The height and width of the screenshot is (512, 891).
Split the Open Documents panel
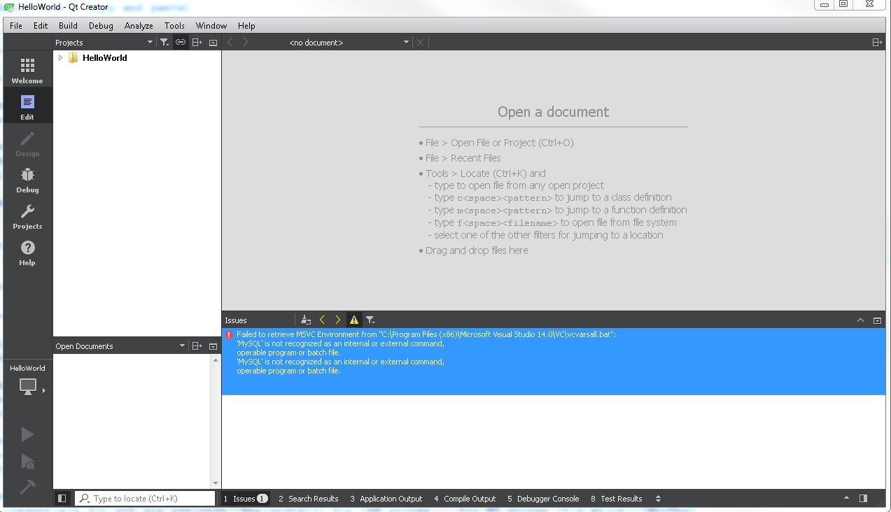pyautogui.click(x=197, y=346)
